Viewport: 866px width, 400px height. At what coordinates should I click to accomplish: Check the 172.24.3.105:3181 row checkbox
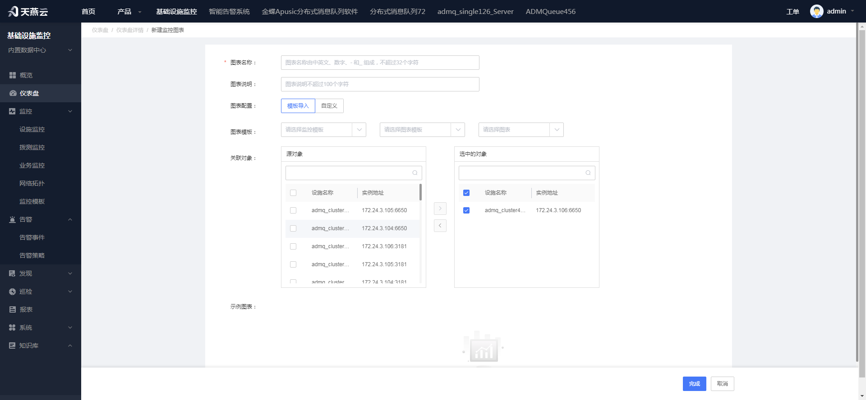293,264
